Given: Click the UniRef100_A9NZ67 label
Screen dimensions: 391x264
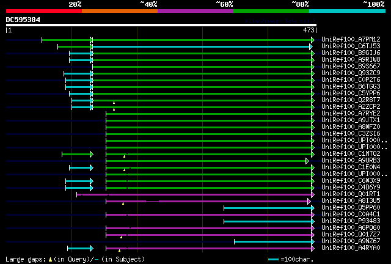Looking at the screenshot, I should 351,241.
